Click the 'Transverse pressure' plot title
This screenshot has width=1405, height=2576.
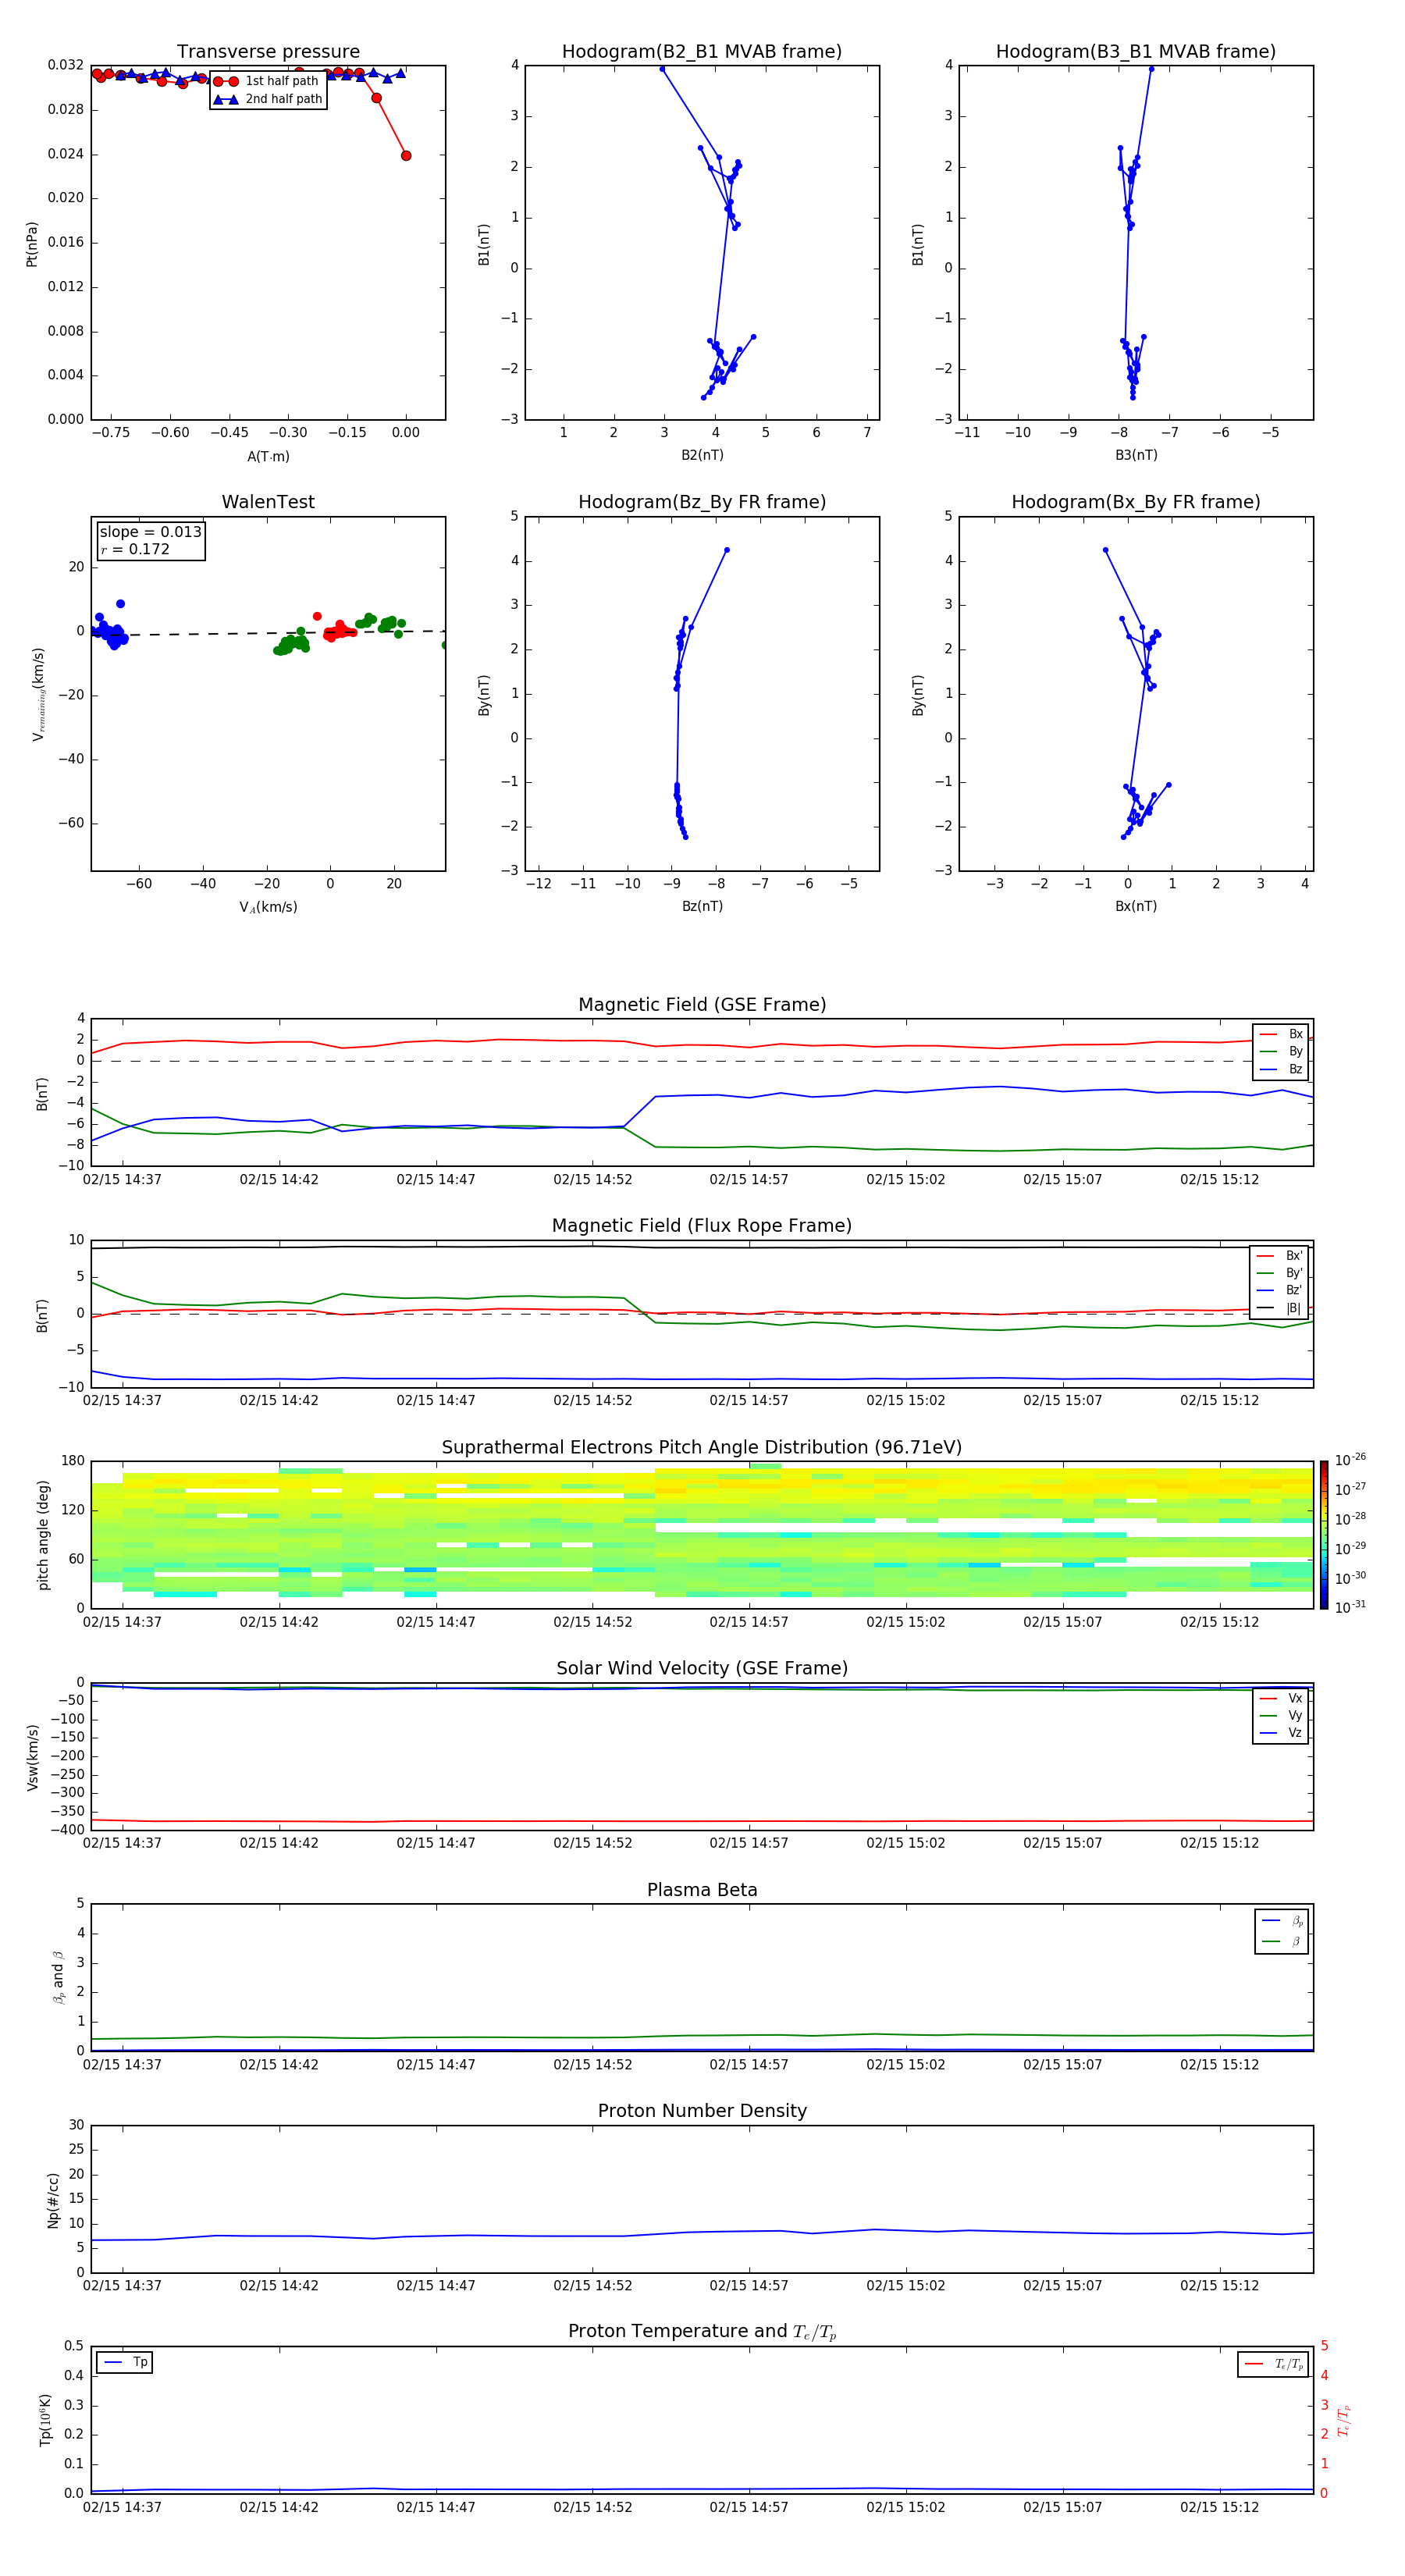click(x=268, y=52)
